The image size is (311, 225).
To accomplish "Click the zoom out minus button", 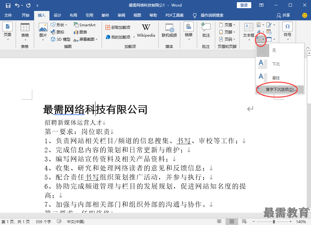I will pyautogui.click(x=253, y=222).
